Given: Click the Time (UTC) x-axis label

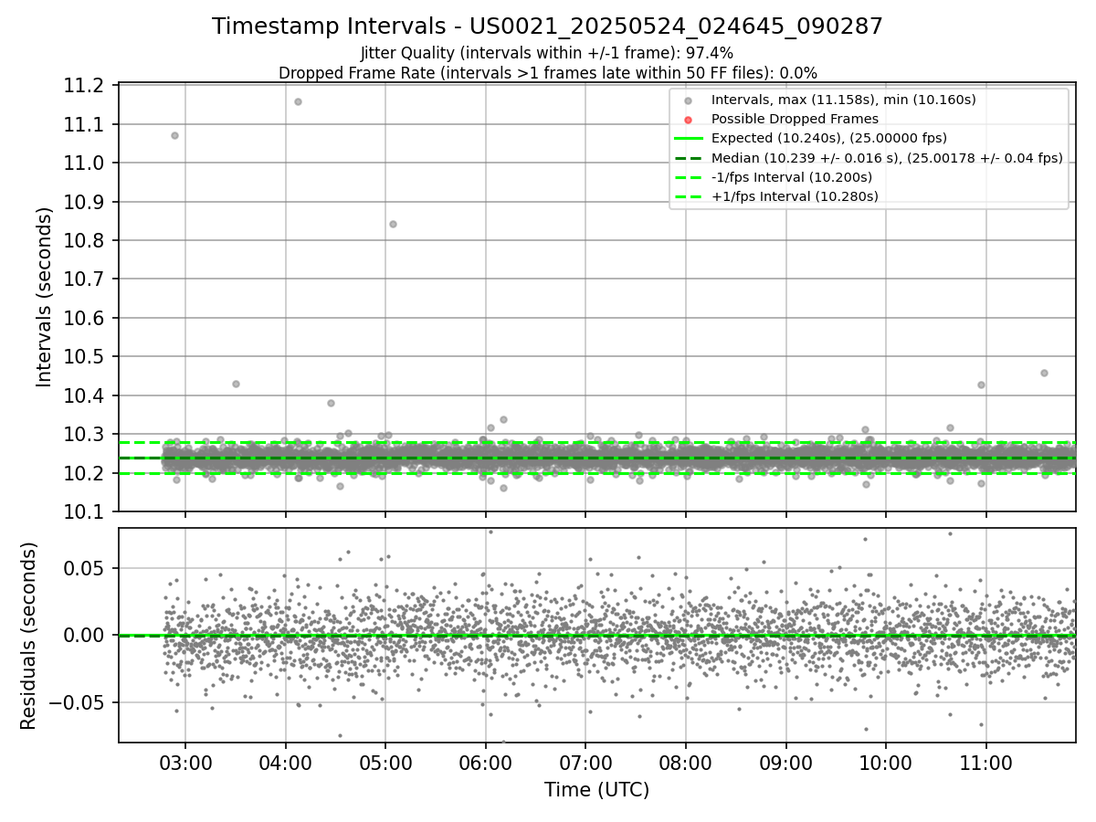Looking at the screenshot, I should click(x=596, y=790).
